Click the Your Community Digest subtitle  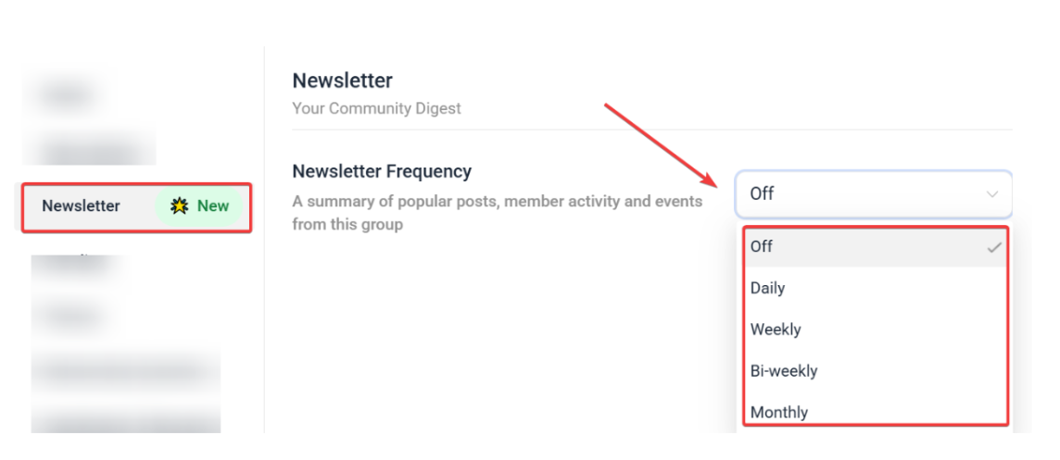point(376,108)
